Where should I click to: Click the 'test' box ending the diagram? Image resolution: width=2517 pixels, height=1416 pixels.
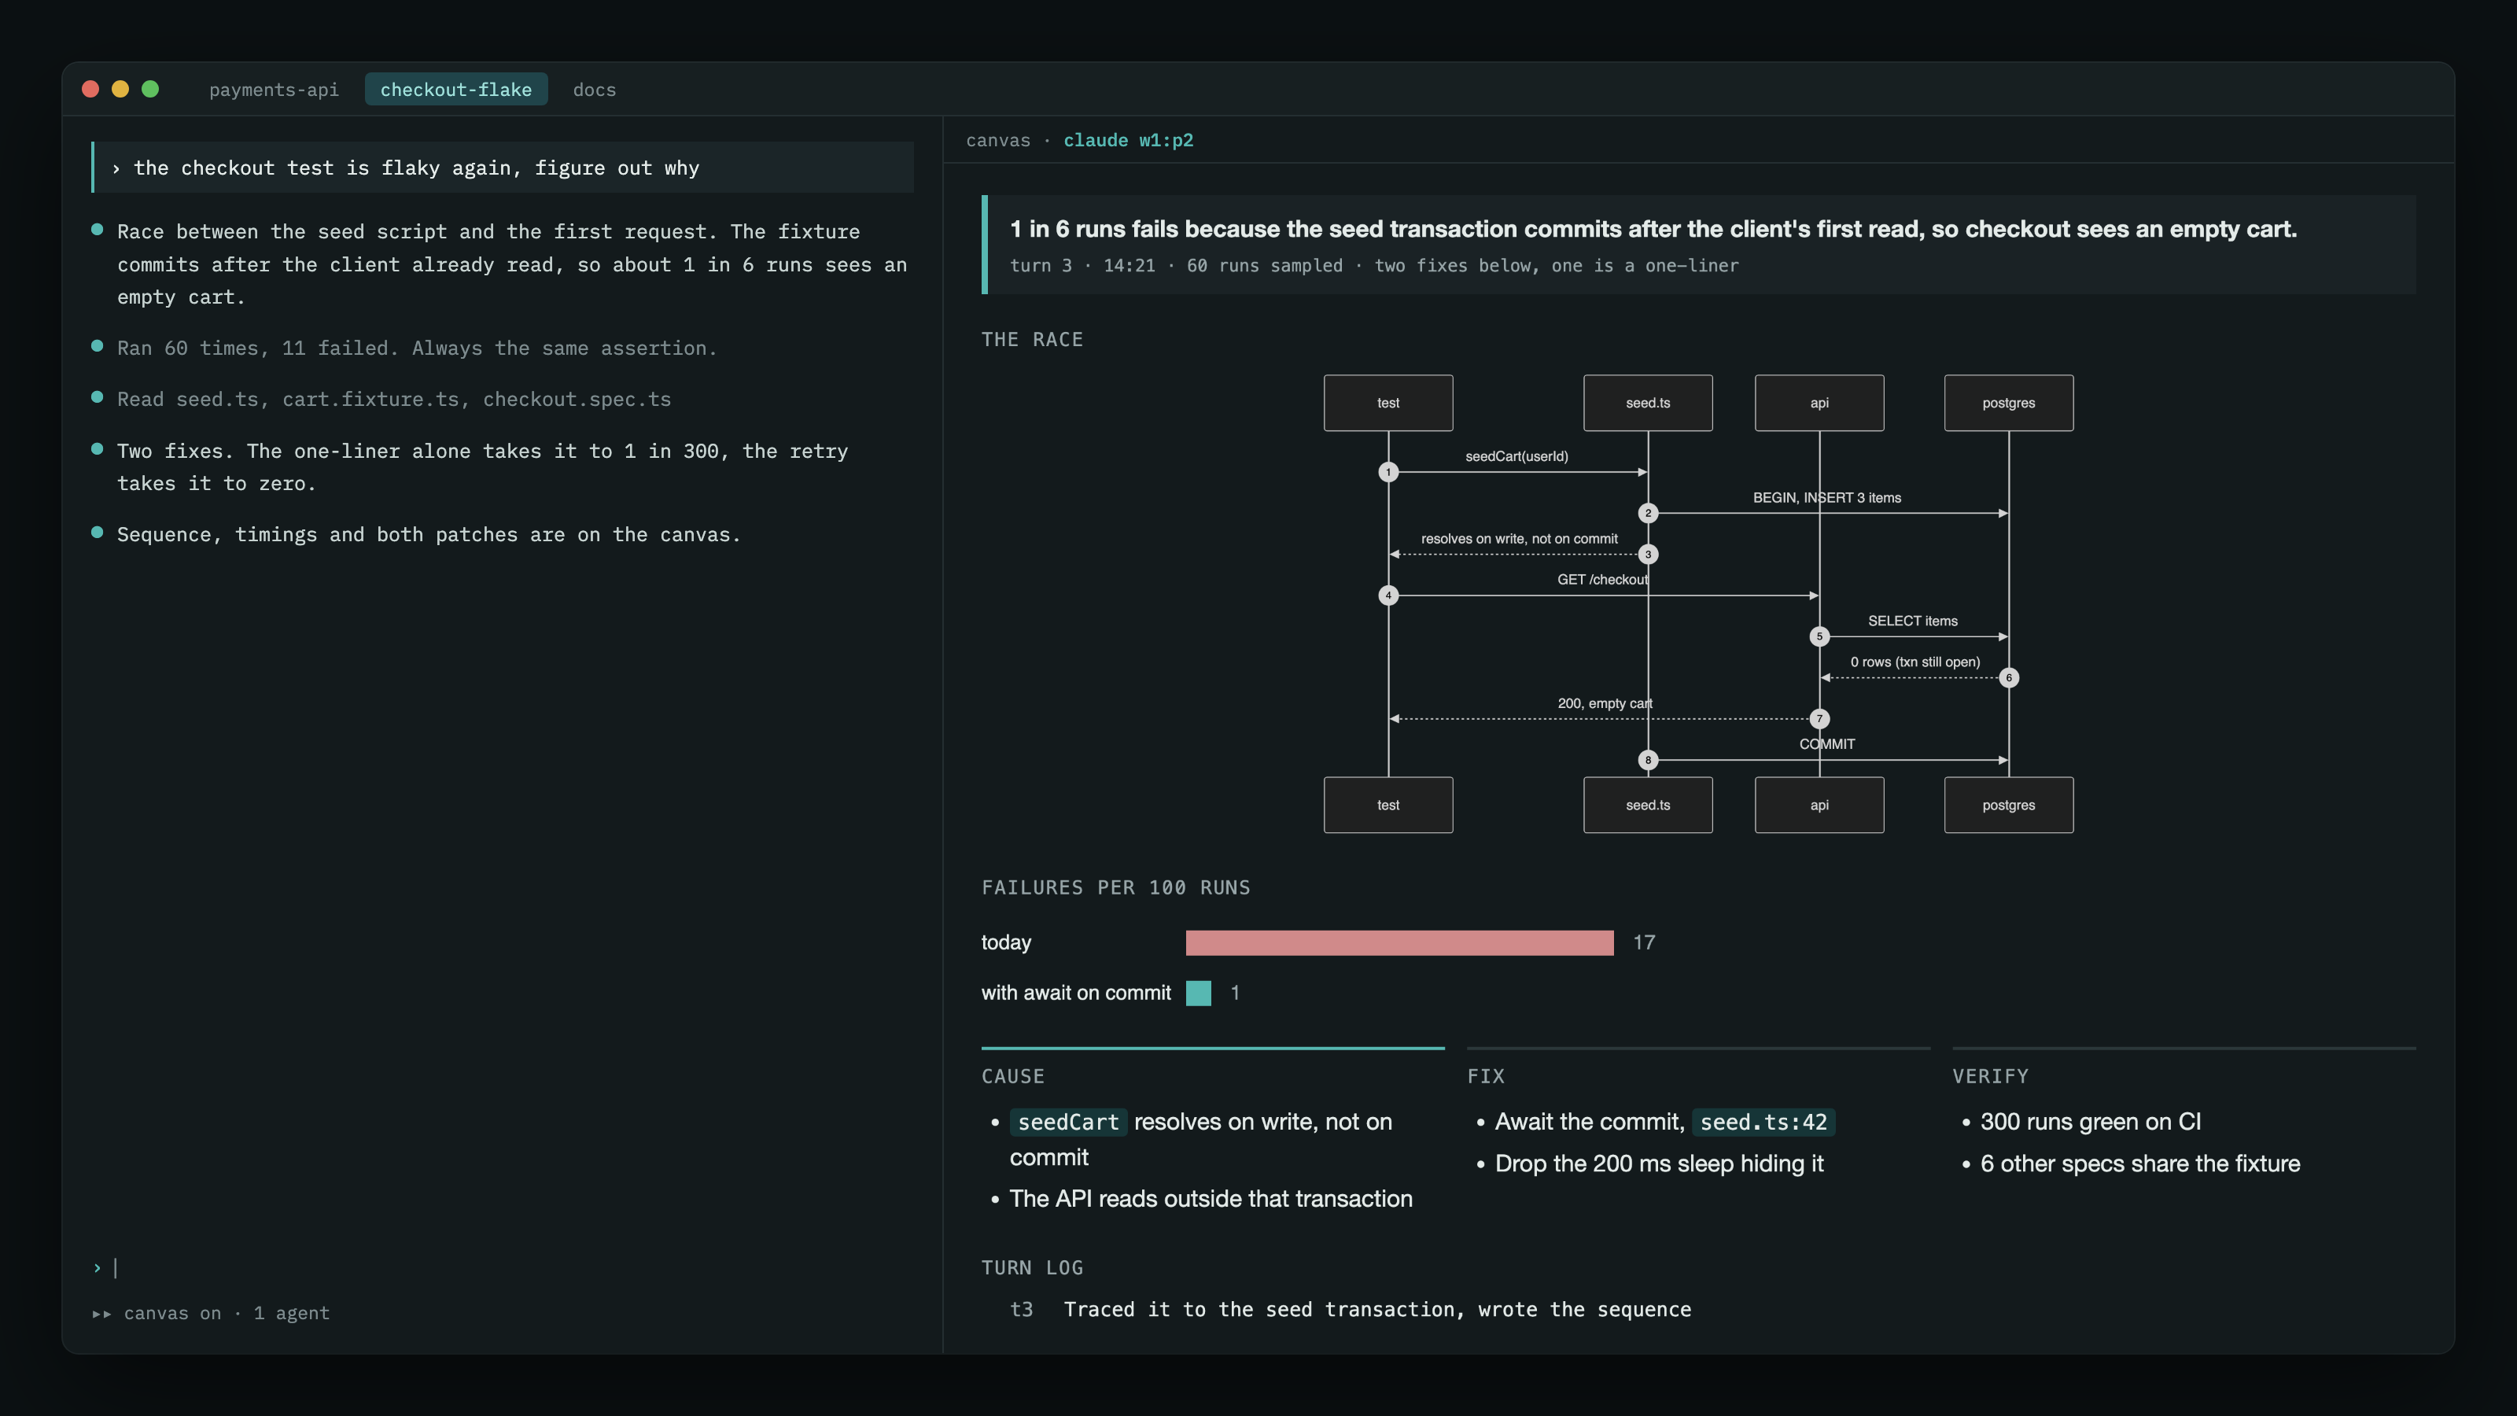click(1388, 806)
